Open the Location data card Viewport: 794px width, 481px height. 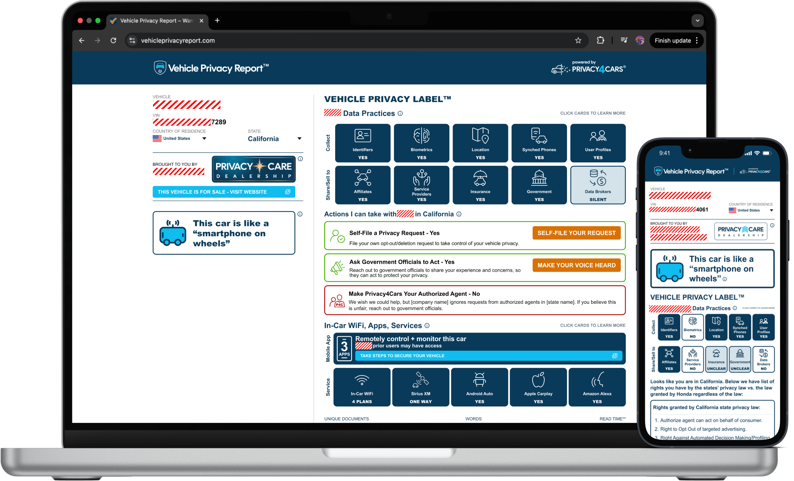point(480,143)
